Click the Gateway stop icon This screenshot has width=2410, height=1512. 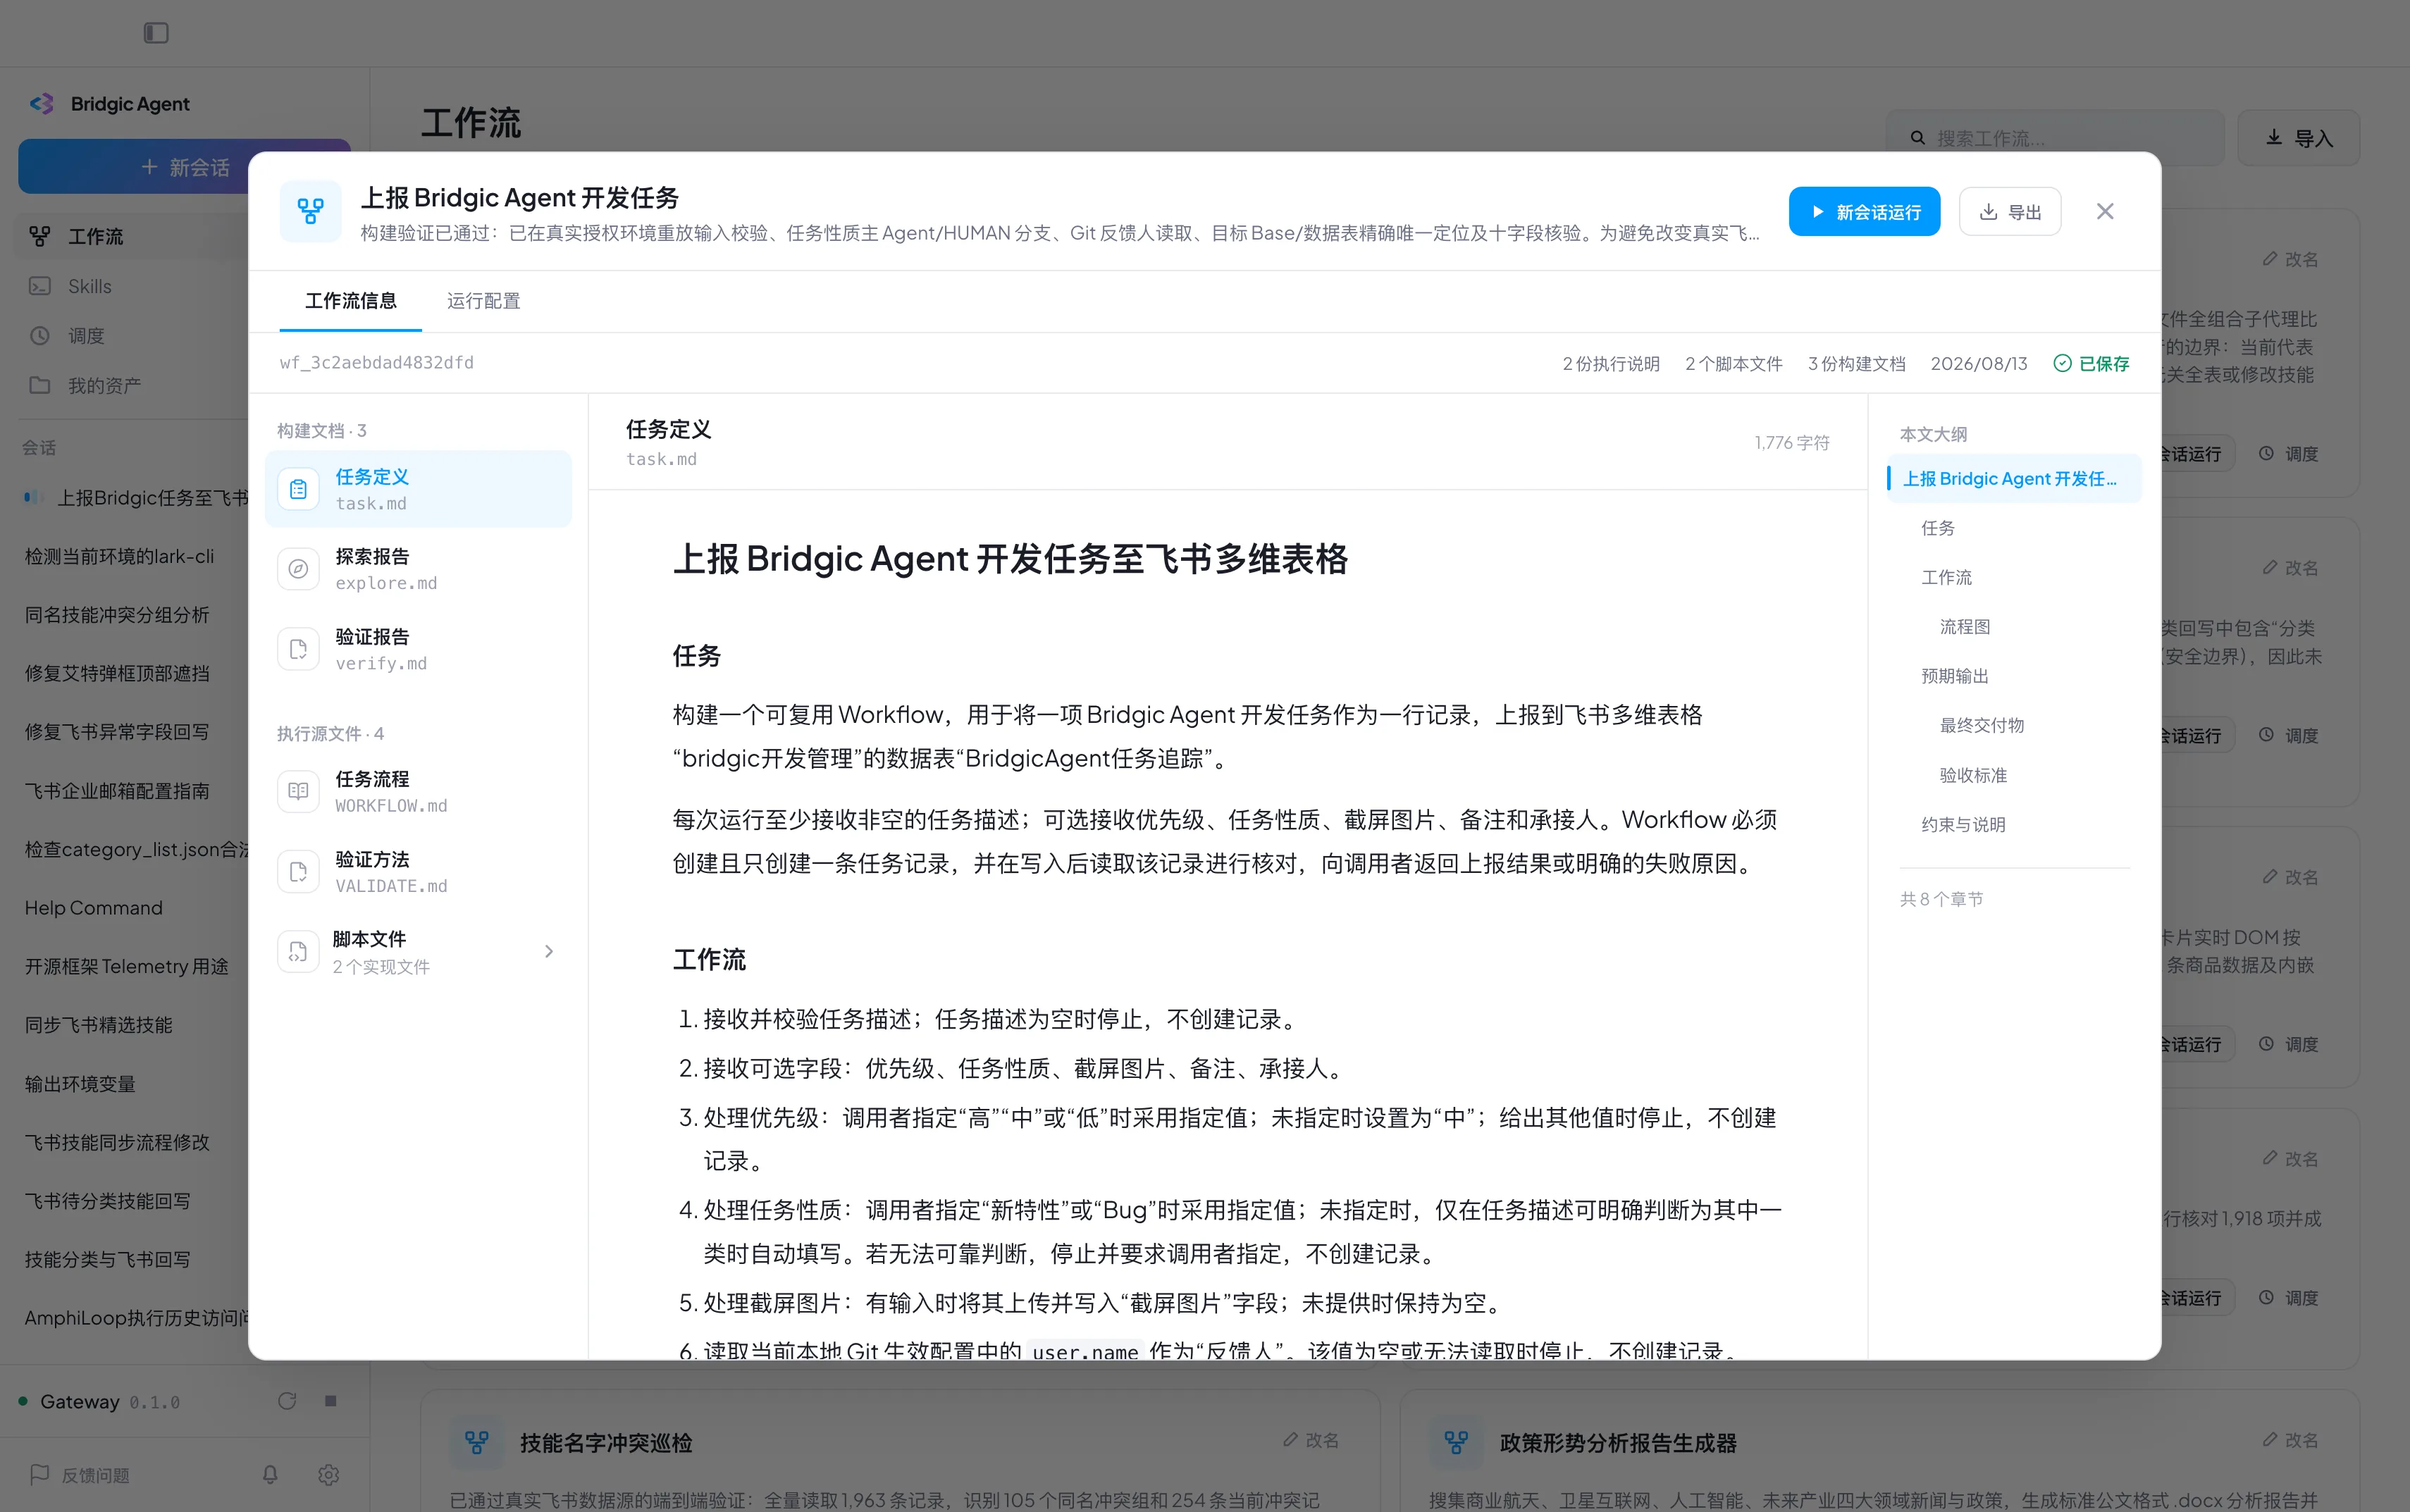tap(330, 1401)
